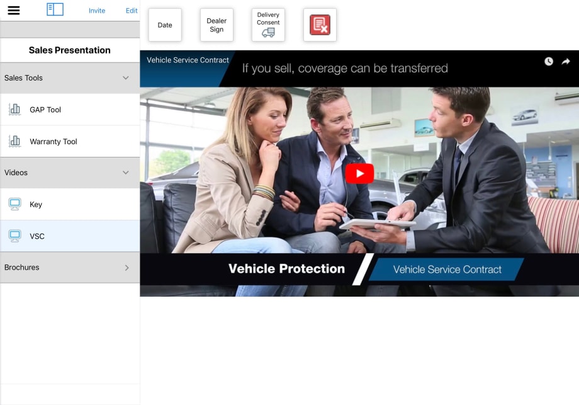Viewport: 579px width, 405px height.
Task: Collapse the Sales Tools section
Action: (125, 78)
